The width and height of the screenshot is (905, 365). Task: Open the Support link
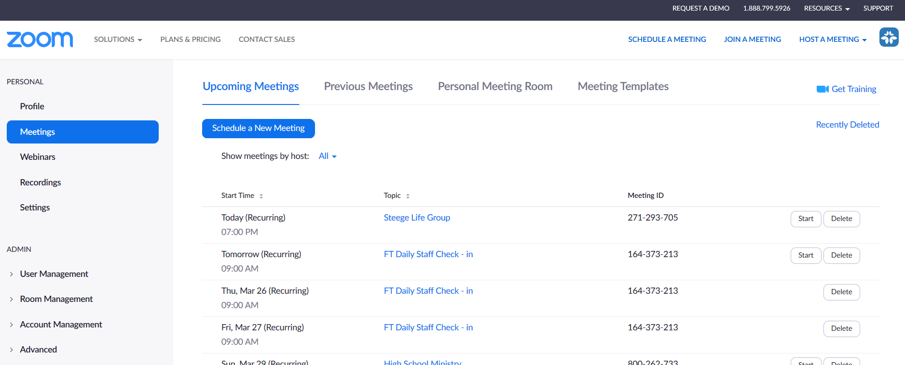(x=878, y=8)
